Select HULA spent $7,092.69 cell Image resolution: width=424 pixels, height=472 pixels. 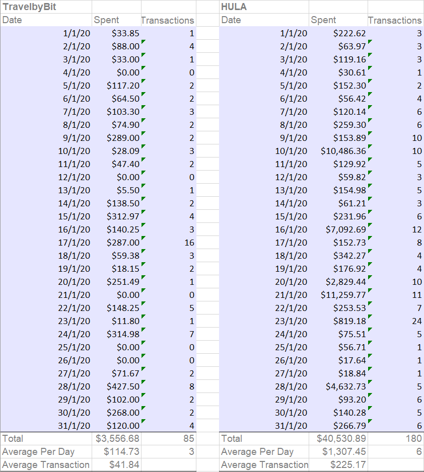coord(338,229)
